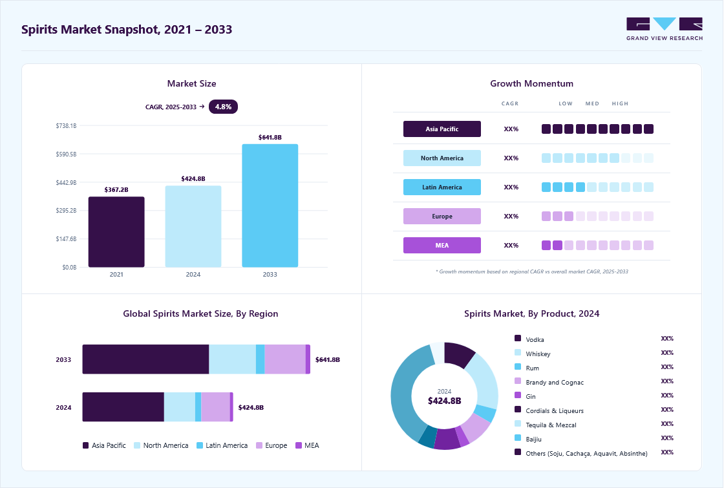Click the North America legend swatch
Screen dimensions: 724x488
point(137,445)
